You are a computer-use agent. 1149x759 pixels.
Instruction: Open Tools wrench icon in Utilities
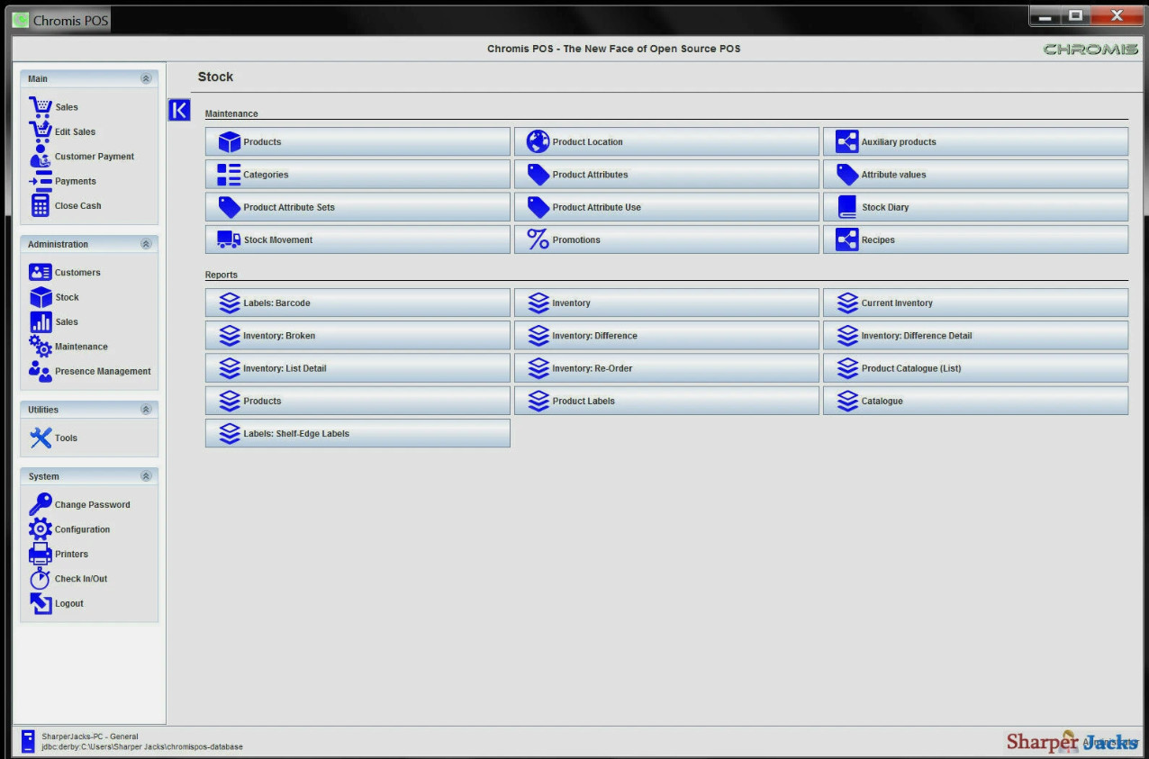click(41, 438)
